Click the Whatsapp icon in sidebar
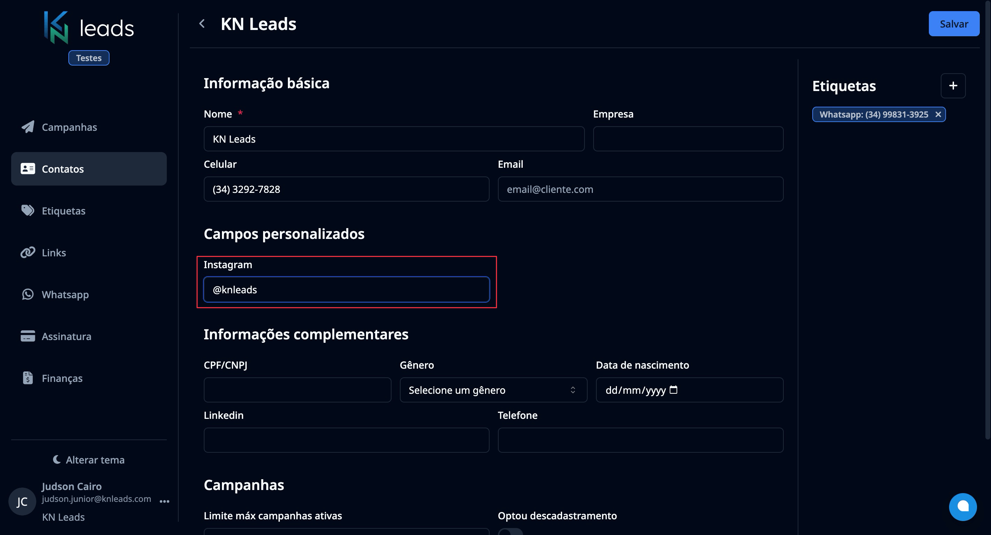The image size is (991, 535). (x=28, y=294)
